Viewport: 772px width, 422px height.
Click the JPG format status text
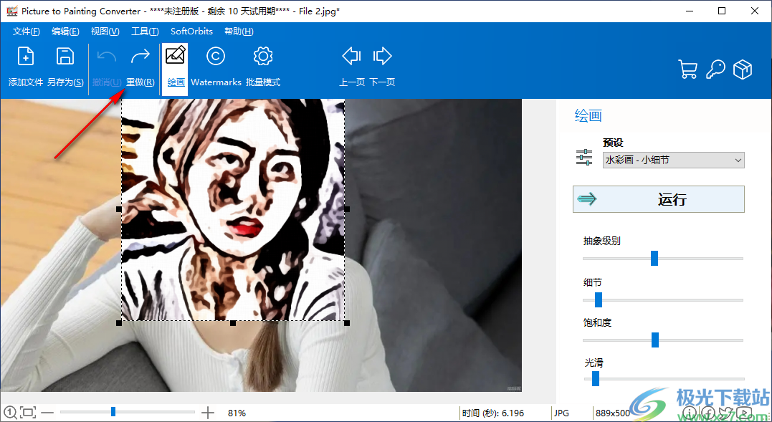point(562,413)
